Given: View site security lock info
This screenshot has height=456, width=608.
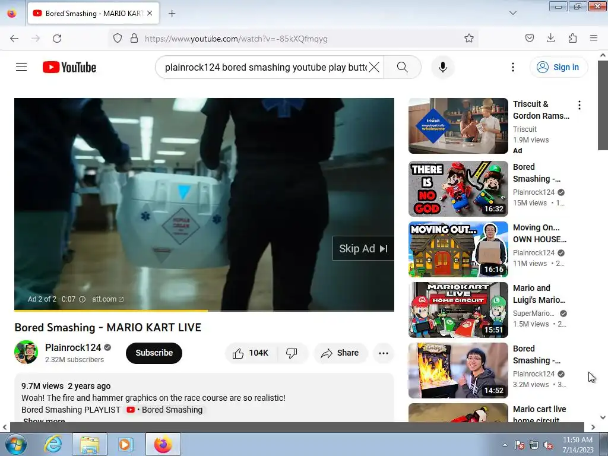Looking at the screenshot, I should pyautogui.click(x=134, y=39).
